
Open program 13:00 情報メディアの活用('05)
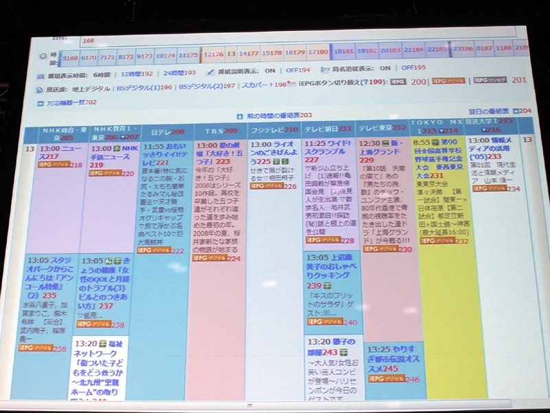pos(490,148)
